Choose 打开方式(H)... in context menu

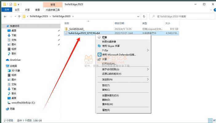pos(123,63)
